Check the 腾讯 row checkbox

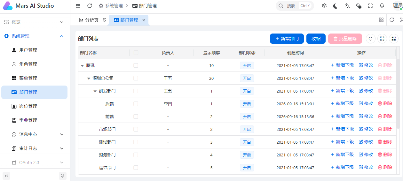(136, 65)
